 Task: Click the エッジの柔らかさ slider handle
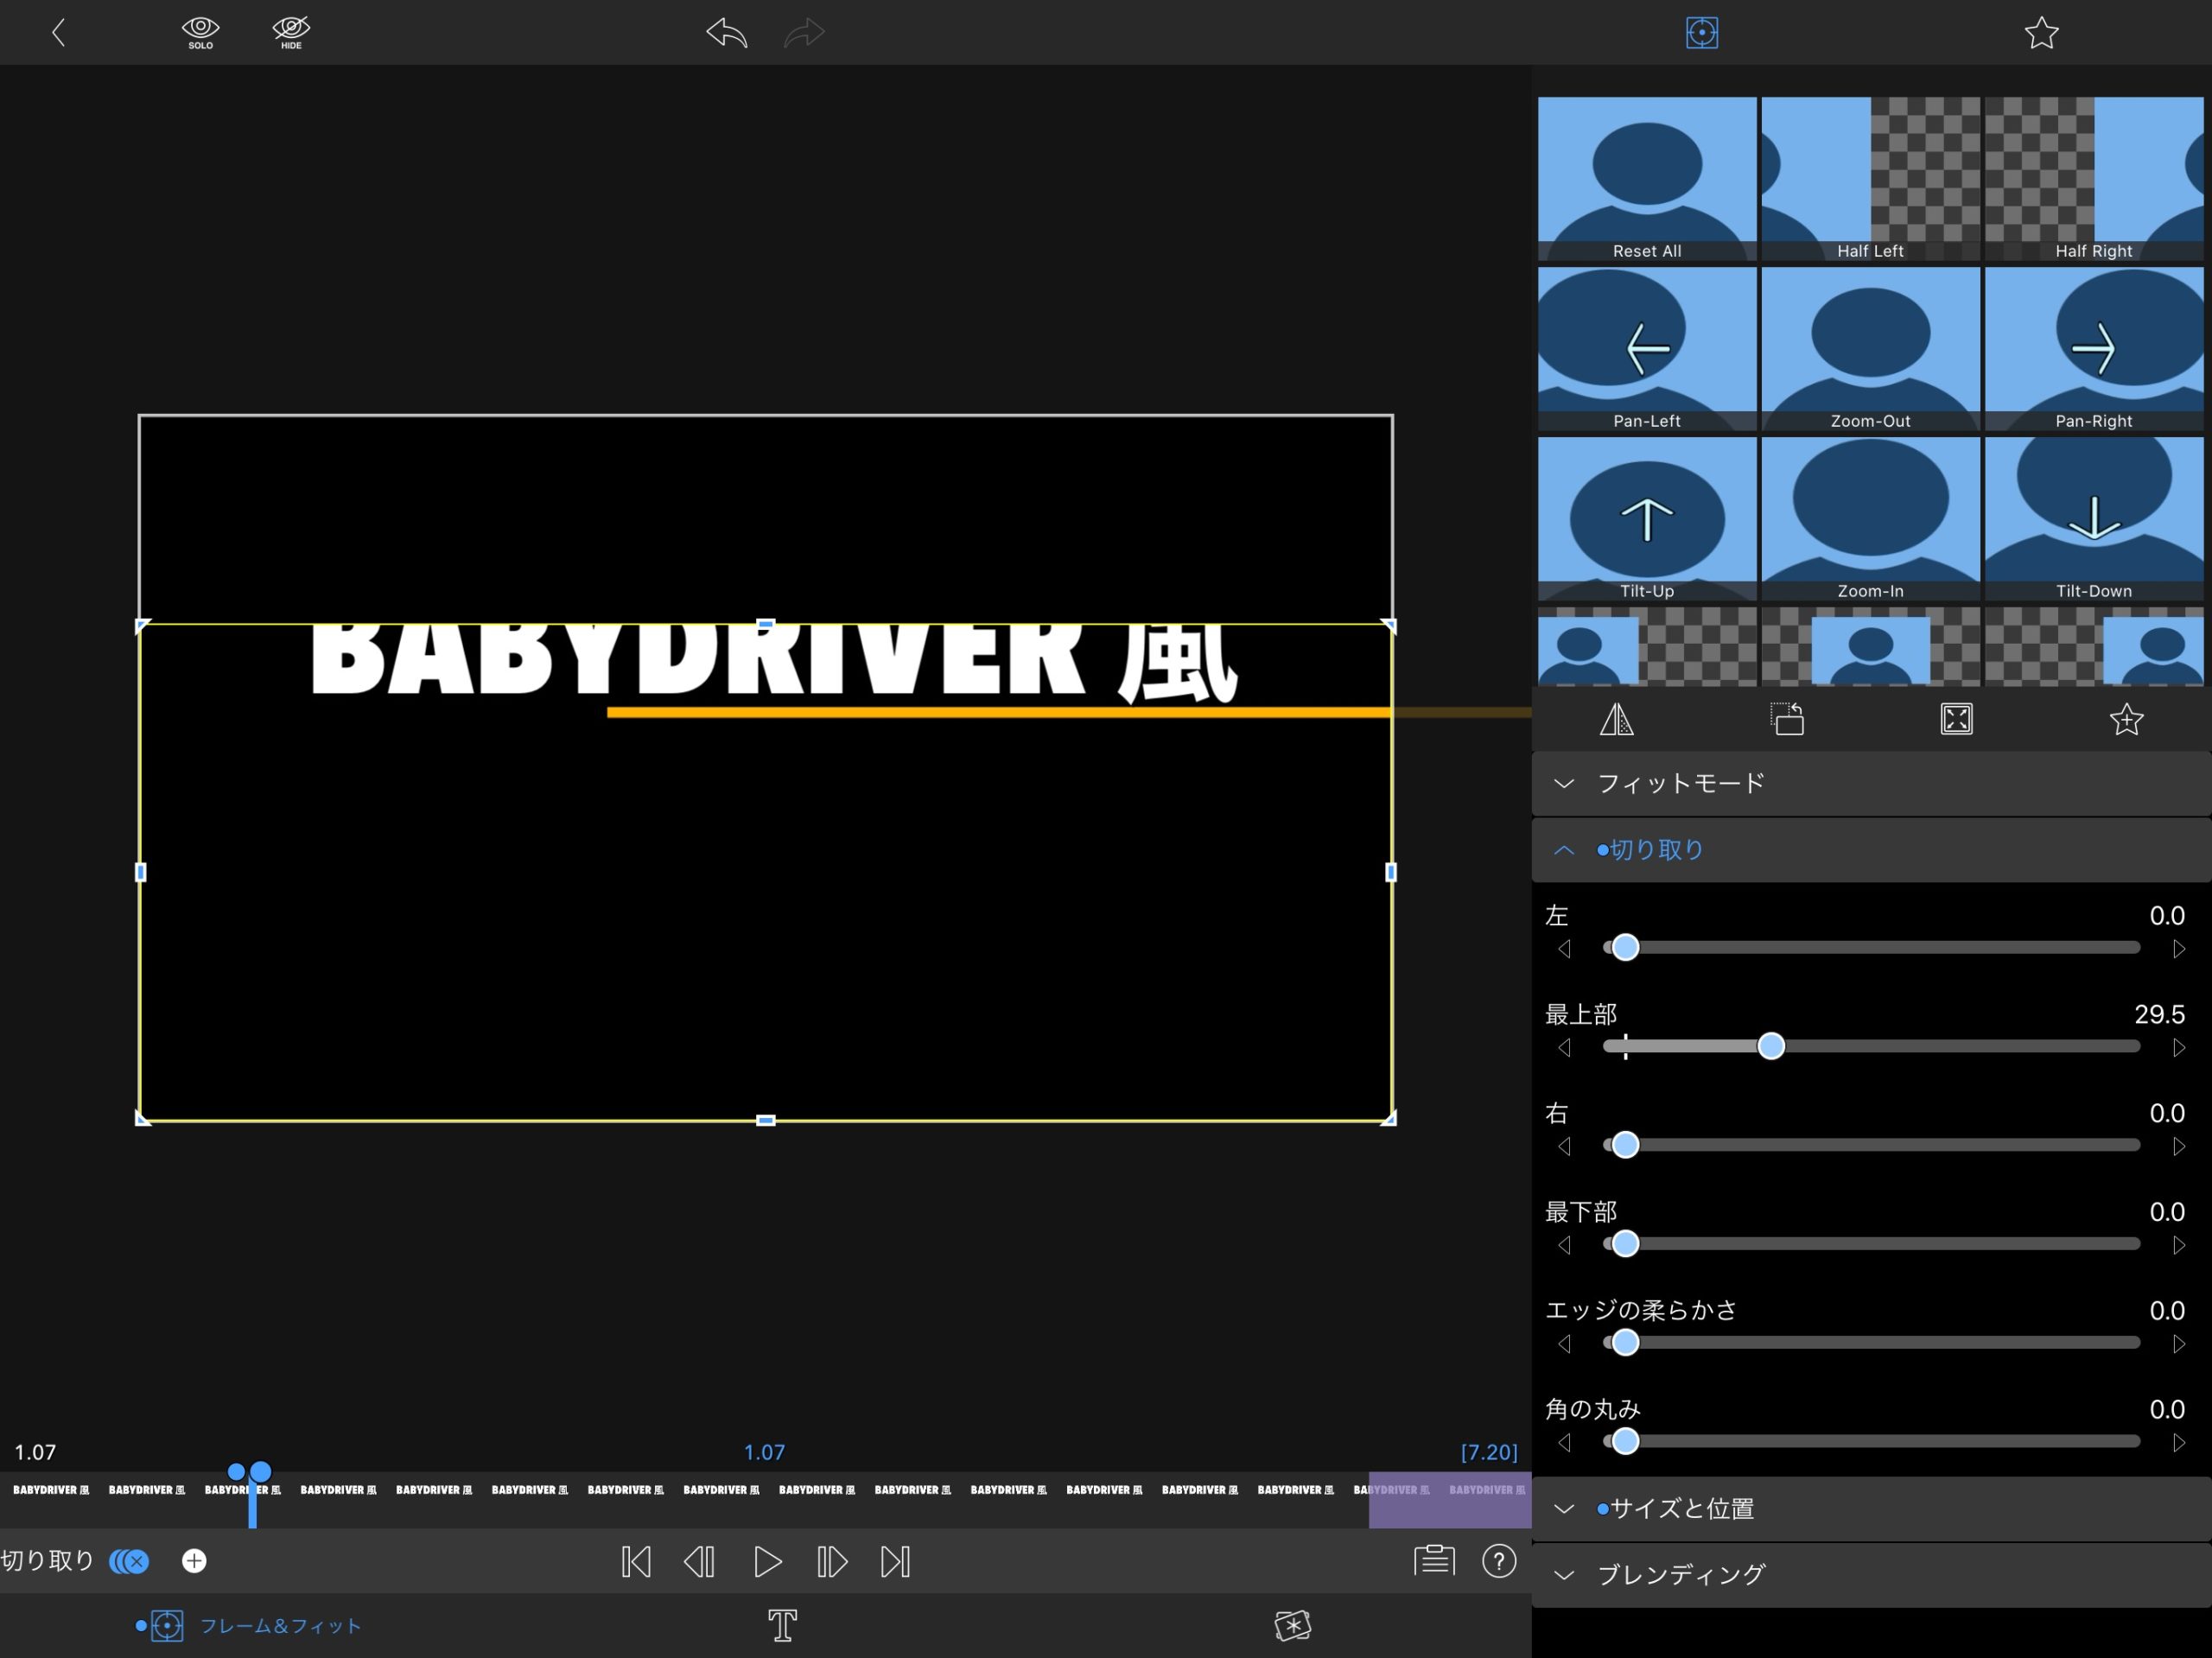click(x=1626, y=1342)
